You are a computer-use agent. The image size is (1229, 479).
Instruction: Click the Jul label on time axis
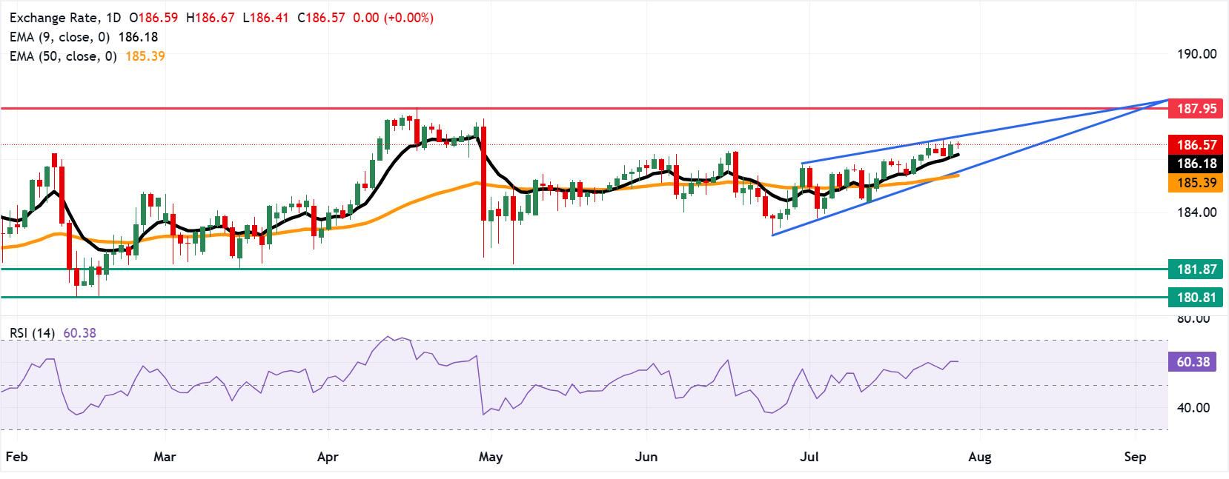[809, 457]
